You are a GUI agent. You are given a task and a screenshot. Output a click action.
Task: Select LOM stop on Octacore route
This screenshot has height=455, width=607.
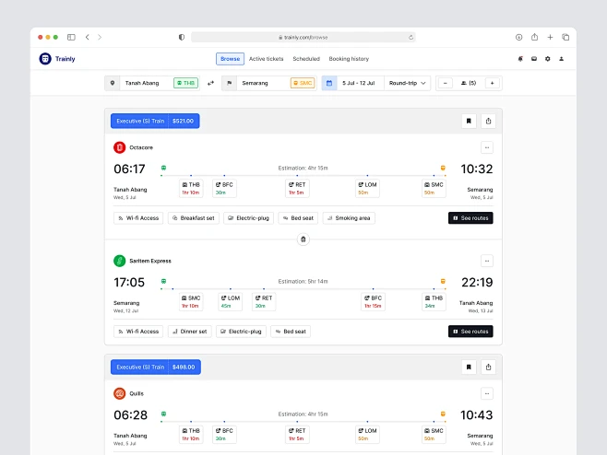point(367,188)
